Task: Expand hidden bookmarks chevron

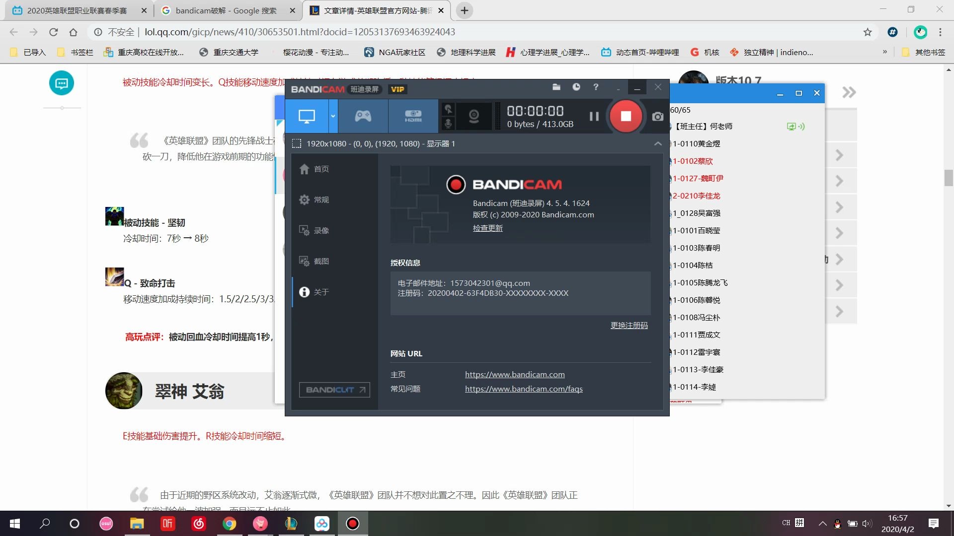Action: coord(885,52)
